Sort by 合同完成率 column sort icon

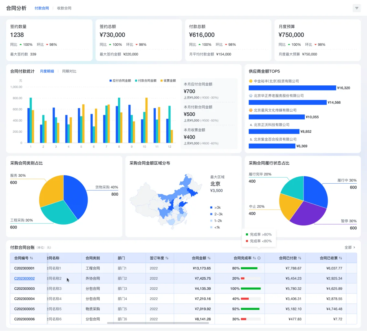254,258
